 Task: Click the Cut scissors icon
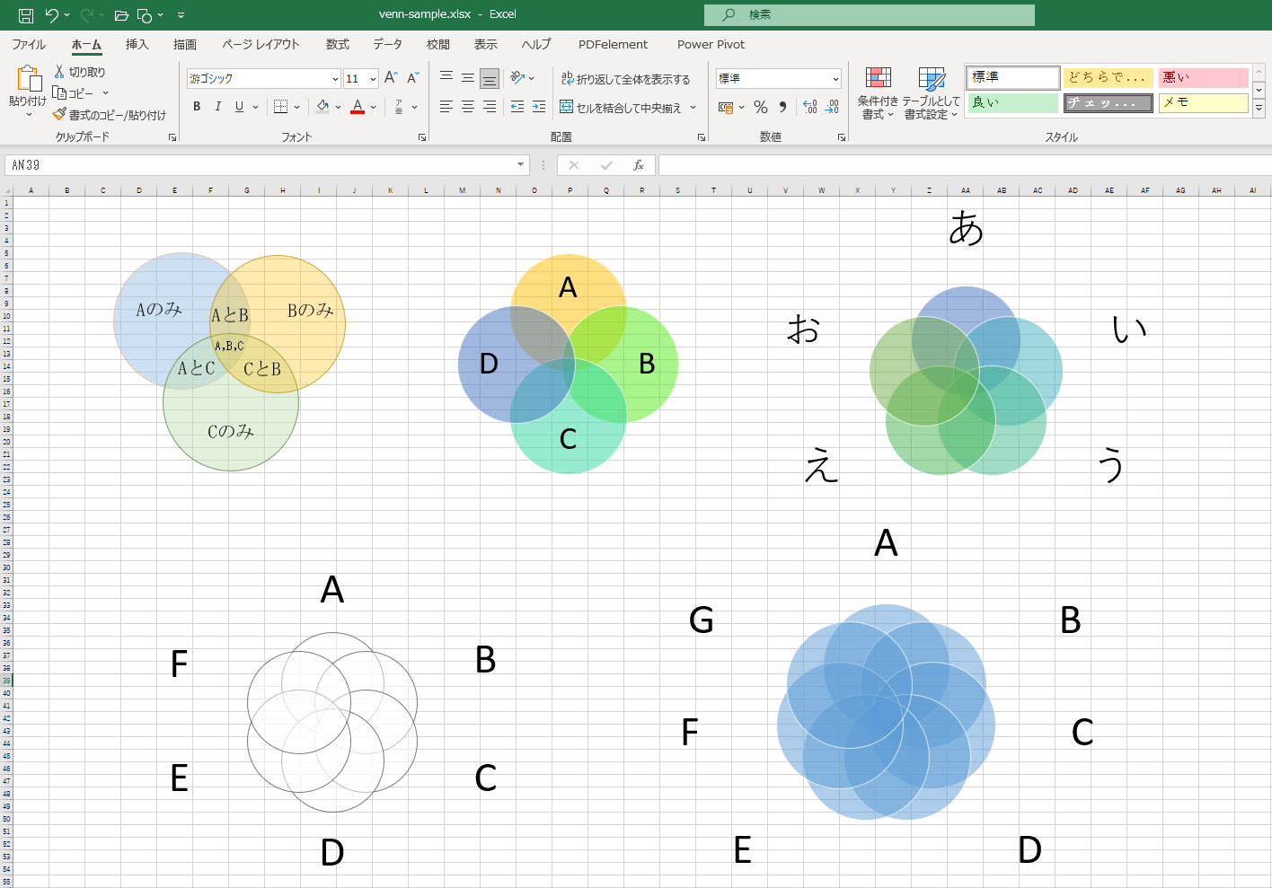(59, 72)
